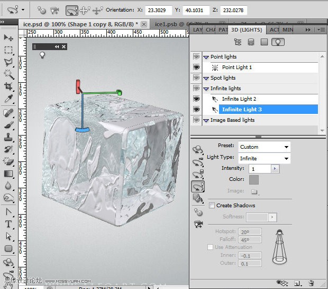Pick the 3D camera tool in panel
Viewport: 328px width, 289px height.
[x=198, y=162]
